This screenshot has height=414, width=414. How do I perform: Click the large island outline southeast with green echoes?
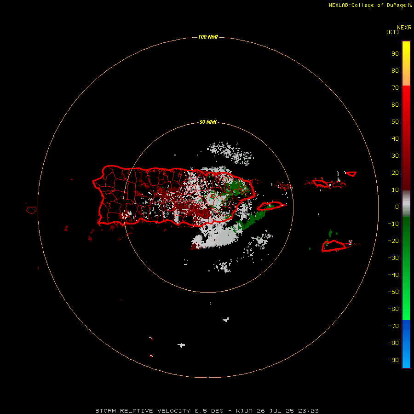point(333,246)
